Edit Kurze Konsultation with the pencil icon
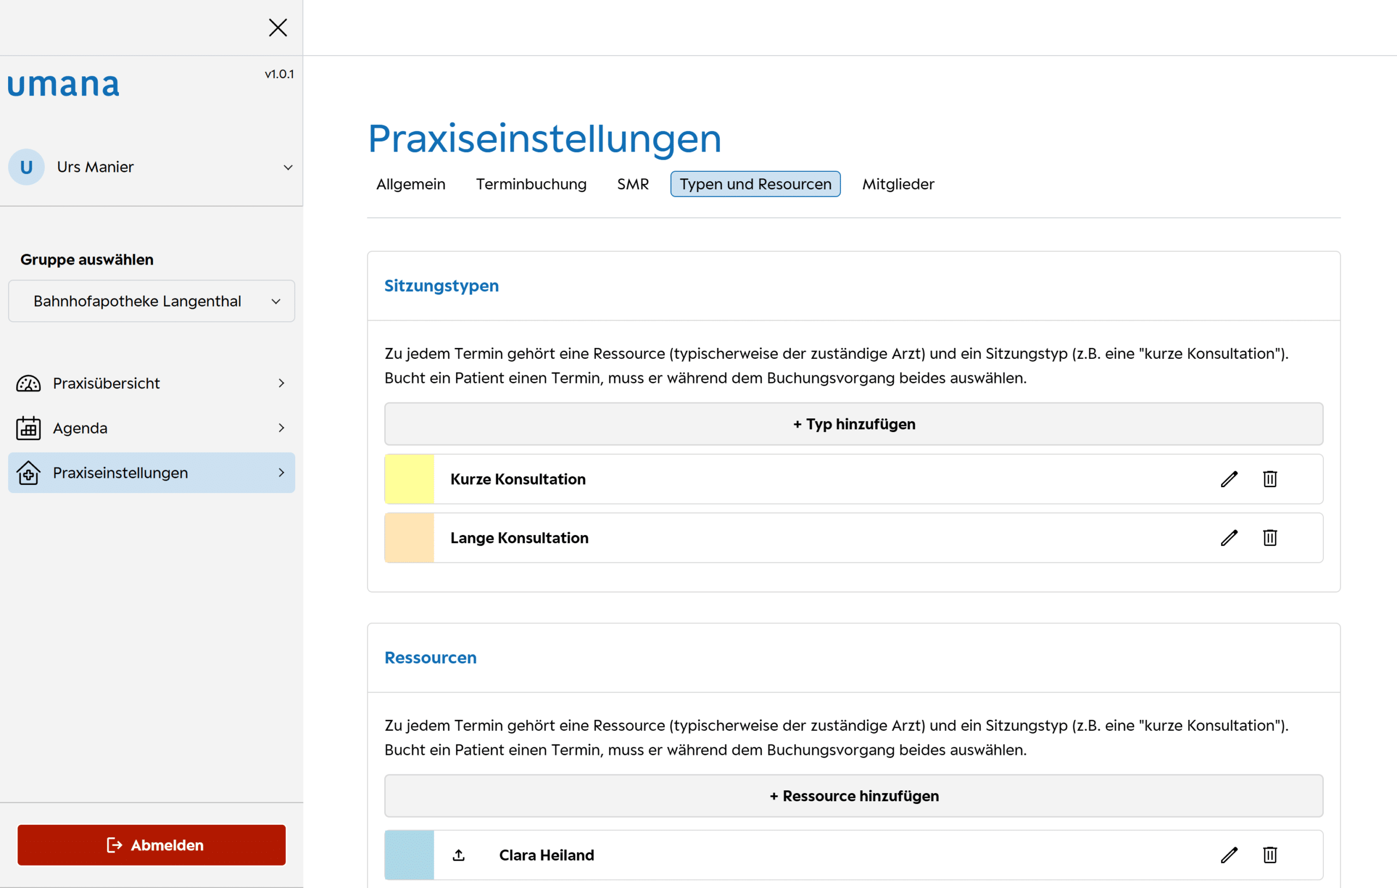Screen dimensions: 1397x888 (1229, 479)
